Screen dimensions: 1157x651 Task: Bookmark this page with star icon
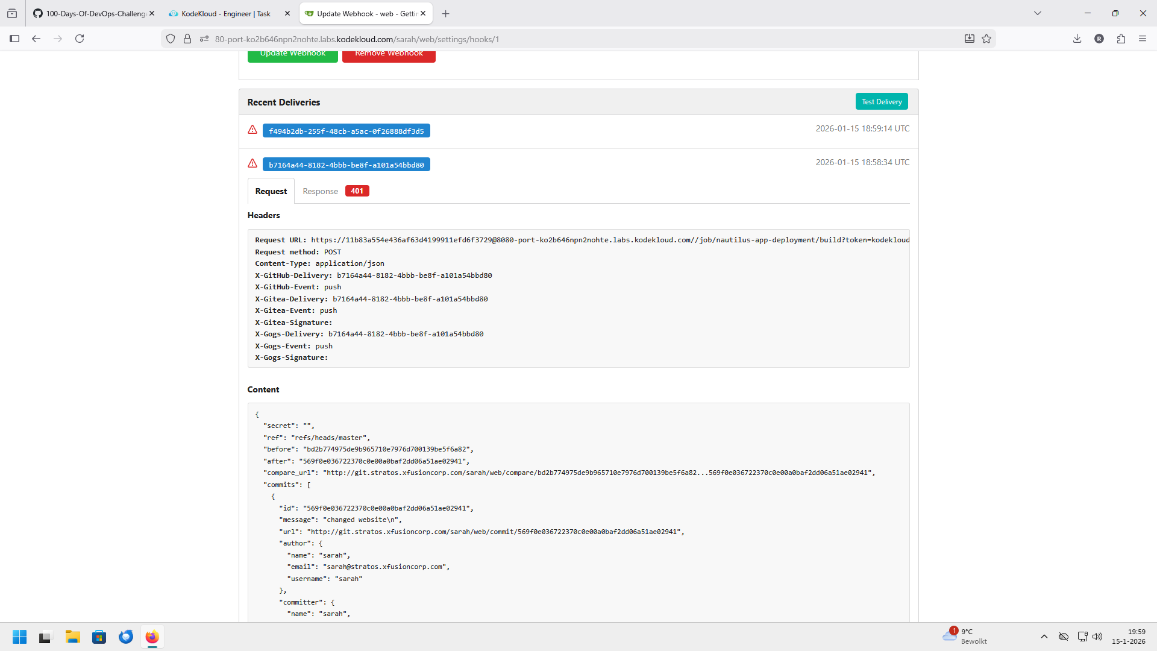(986, 39)
